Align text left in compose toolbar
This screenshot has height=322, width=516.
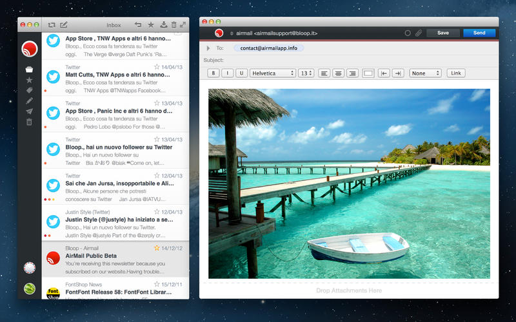(x=324, y=73)
